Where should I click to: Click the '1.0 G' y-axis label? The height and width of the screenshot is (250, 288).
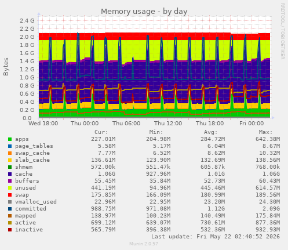click(x=27, y=78)
